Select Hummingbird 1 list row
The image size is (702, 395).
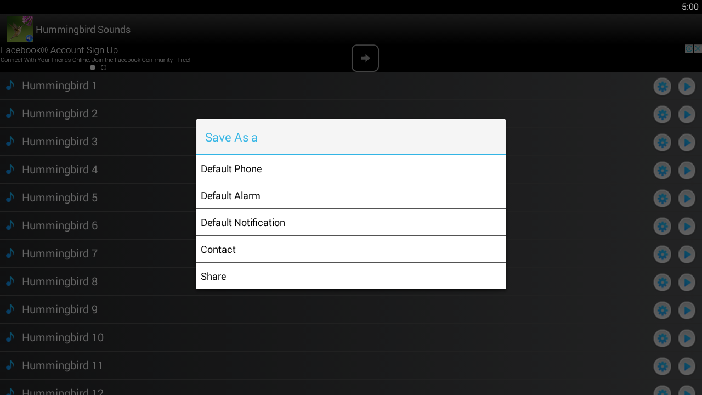[x=351, y=86]
